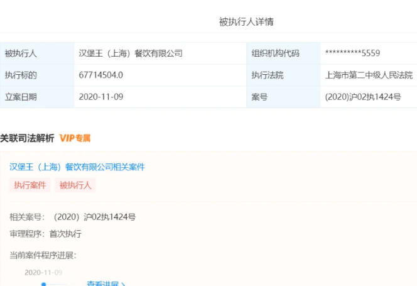
Task: Select the court name 上海市第二中级人民法院
Action: click(x=369, y=75)
